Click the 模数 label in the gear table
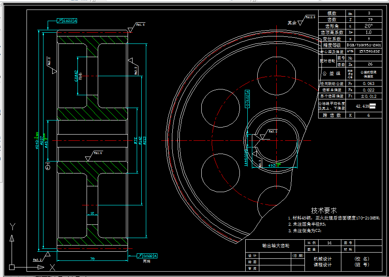This screenshot has width=389, height=277. [x=332, y=13]
